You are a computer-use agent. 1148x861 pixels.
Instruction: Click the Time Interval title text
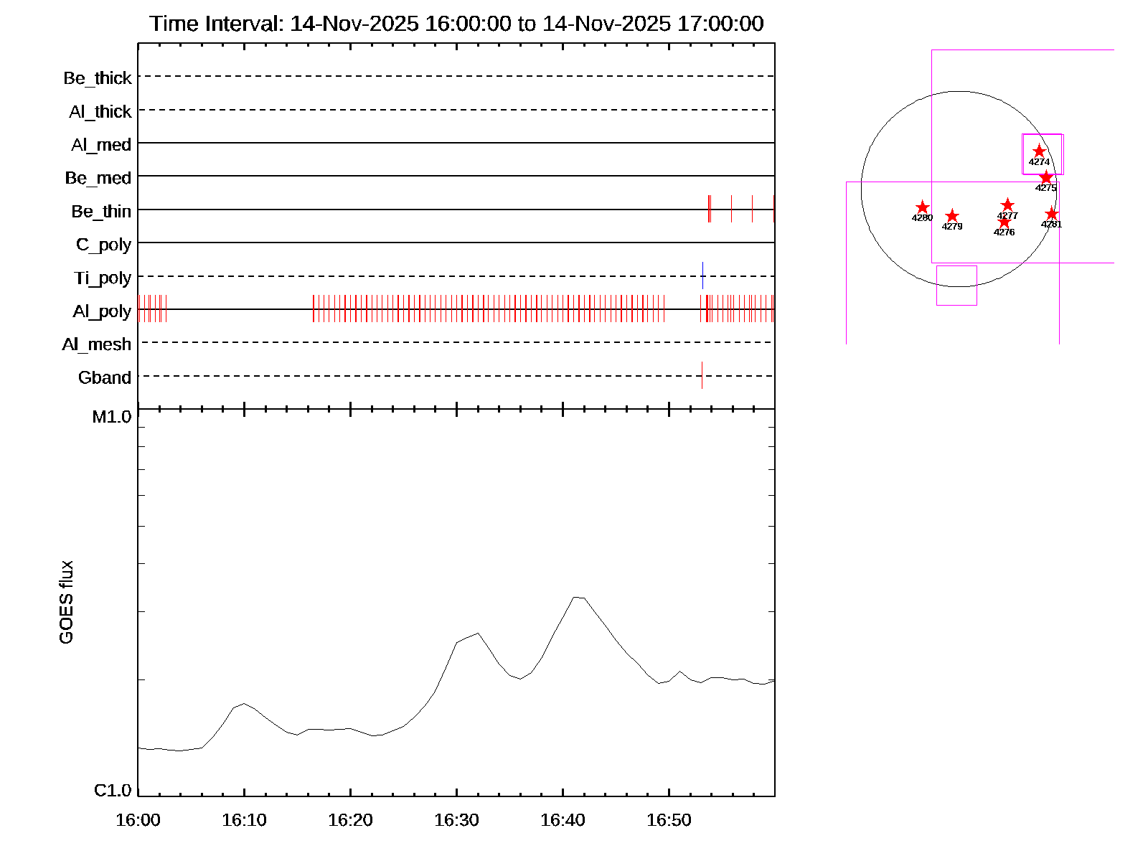pyautogui.click(x=456, y=24)
